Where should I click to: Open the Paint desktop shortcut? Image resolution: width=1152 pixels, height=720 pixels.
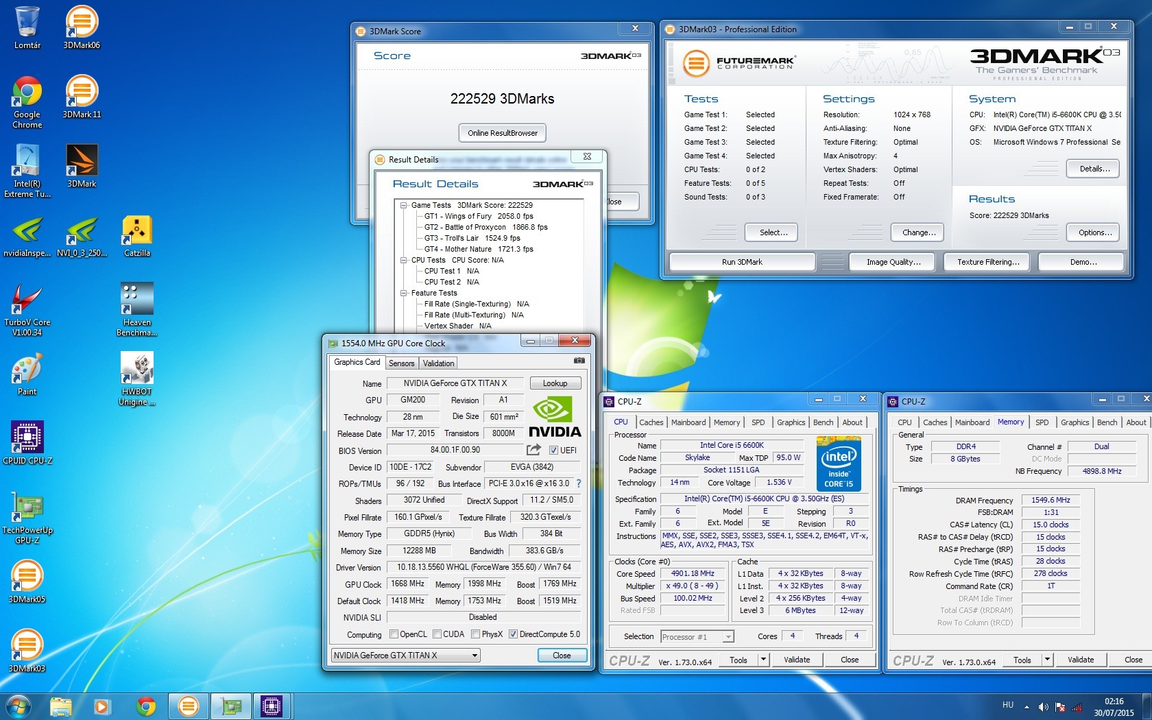click(27, 374)
